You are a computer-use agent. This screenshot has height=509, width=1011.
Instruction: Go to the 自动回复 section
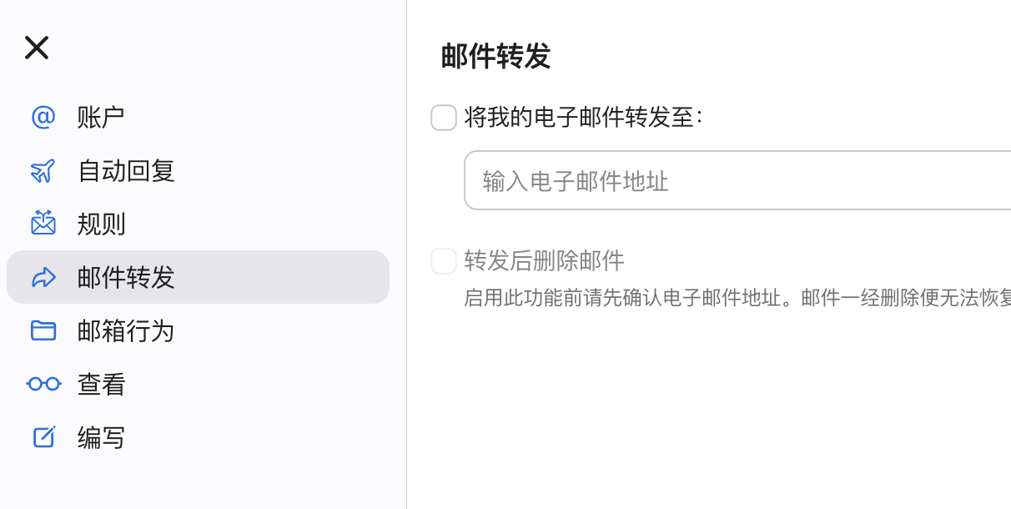pos(126,170)
